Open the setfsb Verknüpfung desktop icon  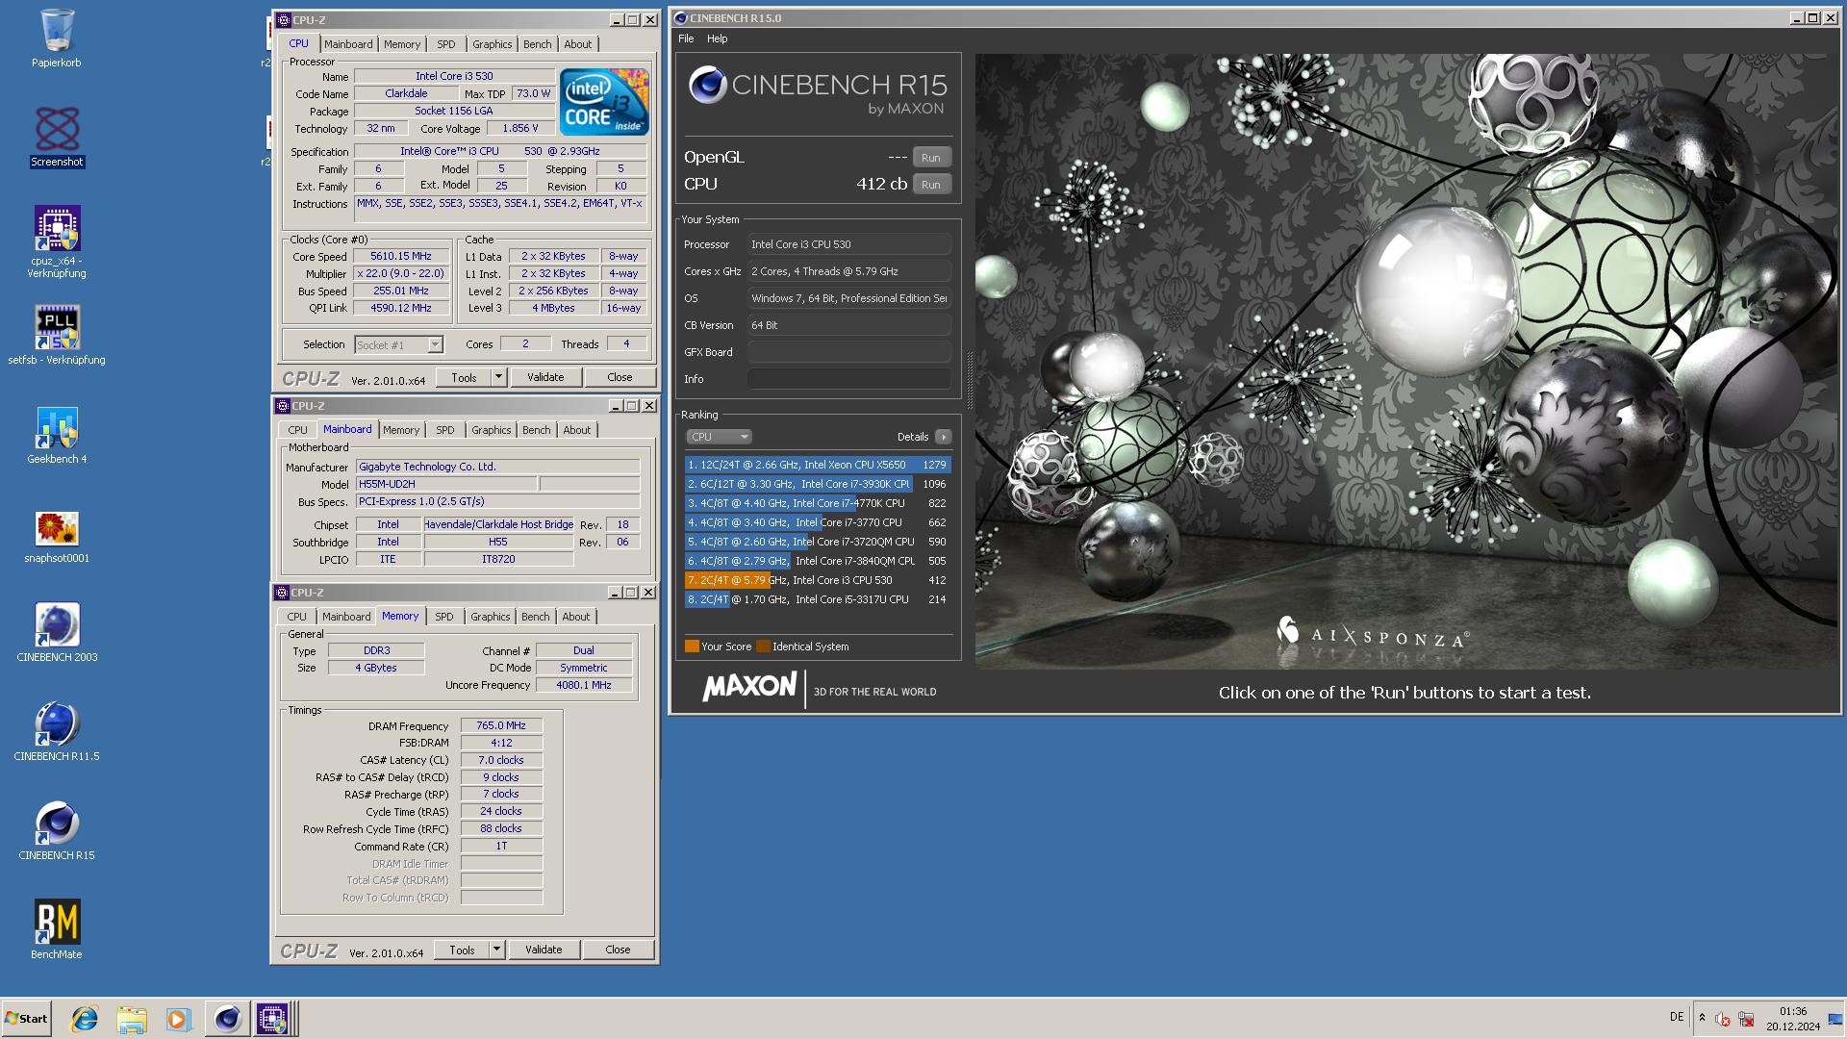[x=57, y=335]
